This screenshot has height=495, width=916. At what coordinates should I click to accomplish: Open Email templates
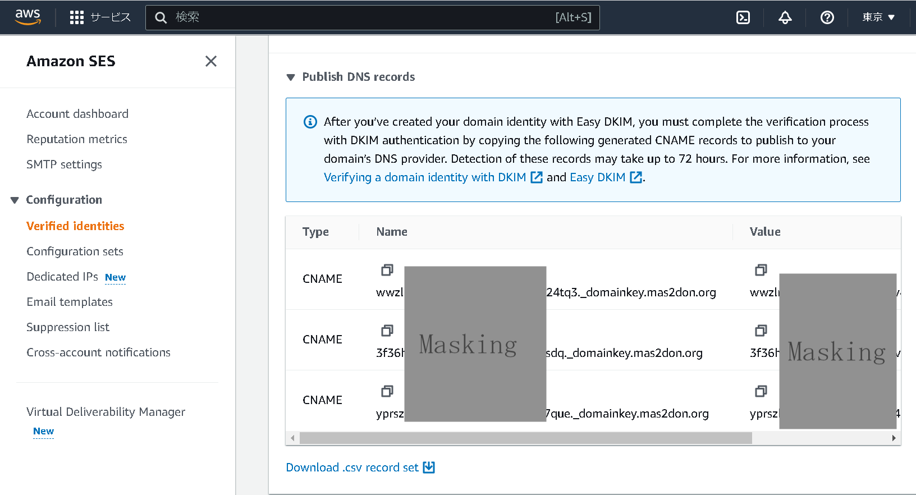point(70,302)
